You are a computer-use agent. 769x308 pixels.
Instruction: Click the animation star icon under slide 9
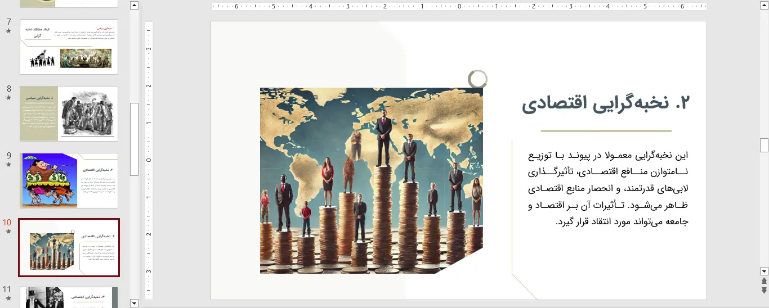click(8, 165)
